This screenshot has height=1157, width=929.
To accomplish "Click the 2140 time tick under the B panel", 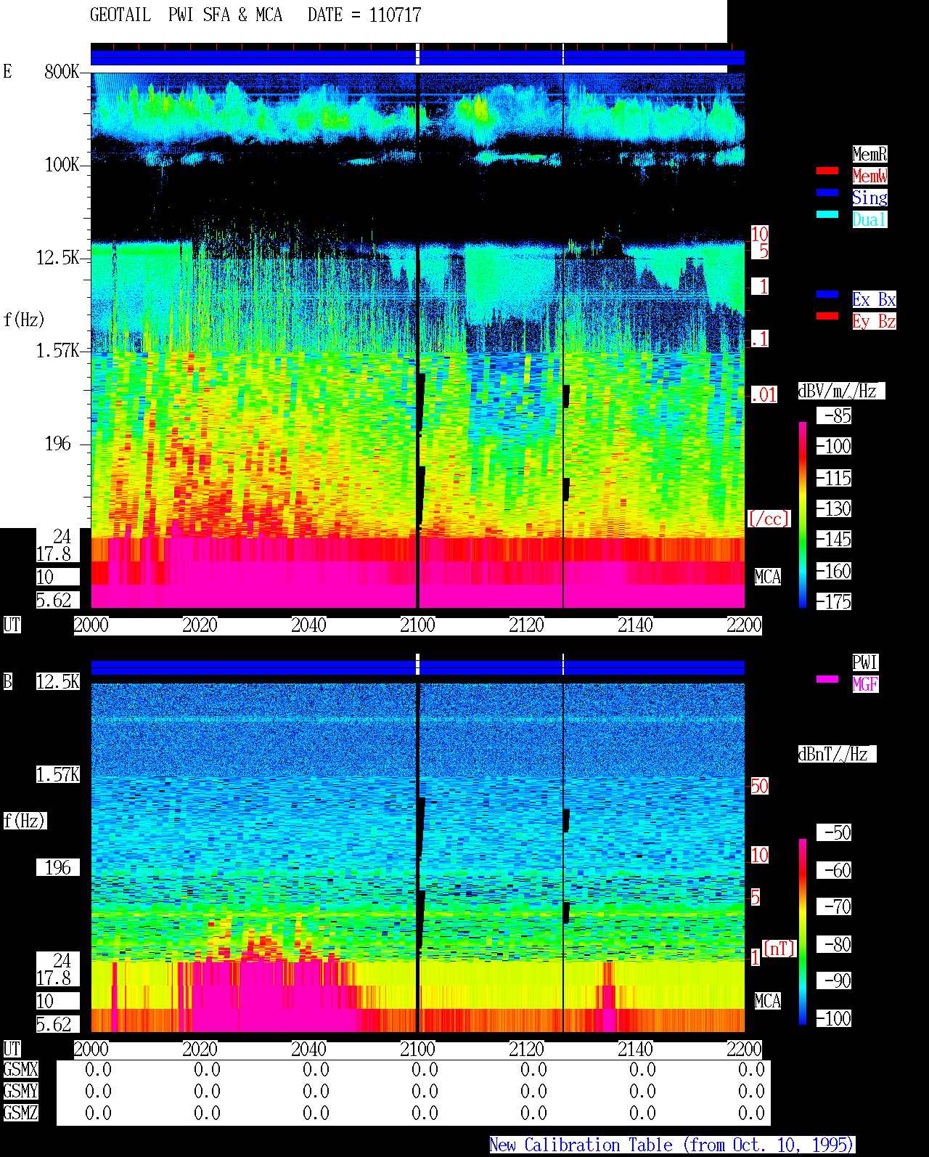I will [635, 1049].
